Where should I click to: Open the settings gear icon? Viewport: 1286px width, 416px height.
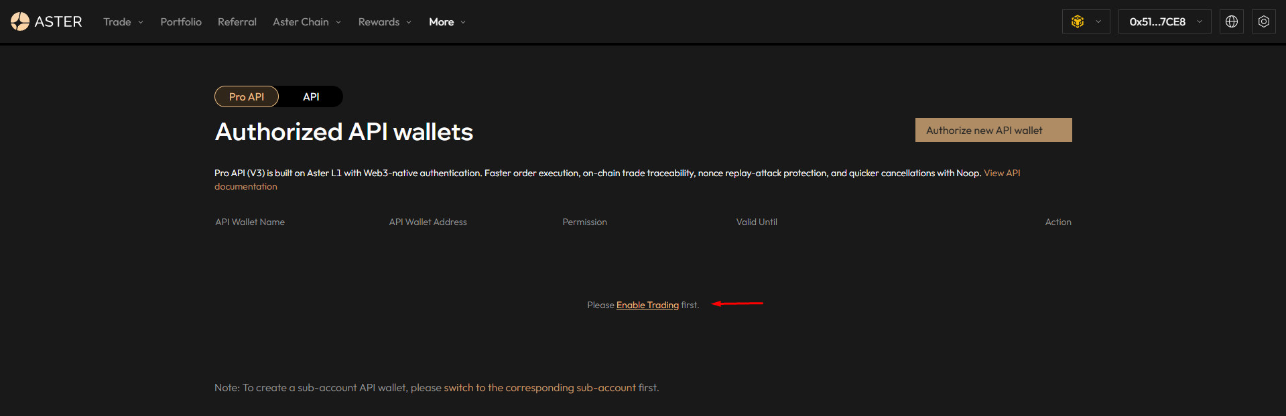click(x=1264, y=21)
